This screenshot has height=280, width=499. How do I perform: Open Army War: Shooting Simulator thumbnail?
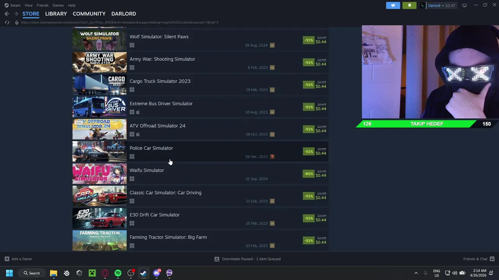coord(99,62)
